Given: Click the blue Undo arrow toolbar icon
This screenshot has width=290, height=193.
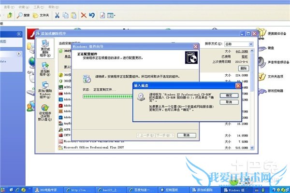Looking at the screenshot, I should tap(92, 15).
